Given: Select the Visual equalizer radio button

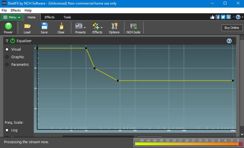Looking at the screenshot, I should 7,49.
